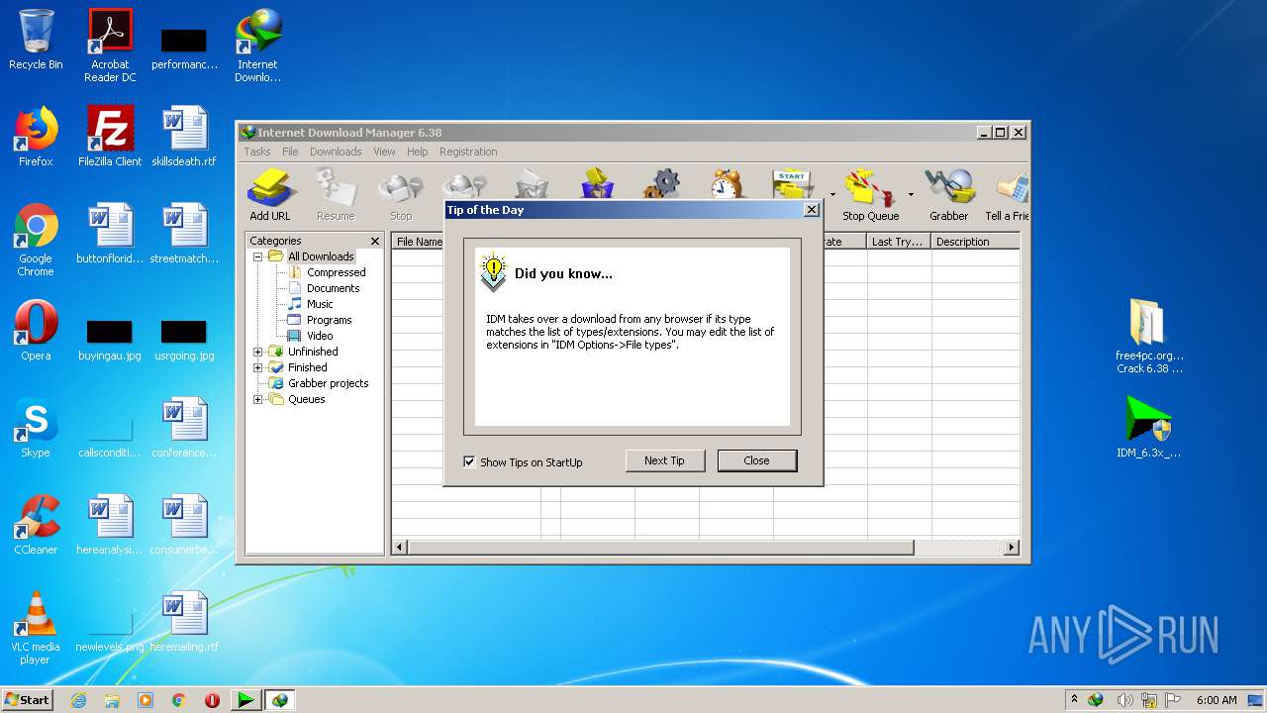The width and height of the screenshot is (1267, 713).
Task: Select the Skype desktop icon
Action: pos(36,428)
